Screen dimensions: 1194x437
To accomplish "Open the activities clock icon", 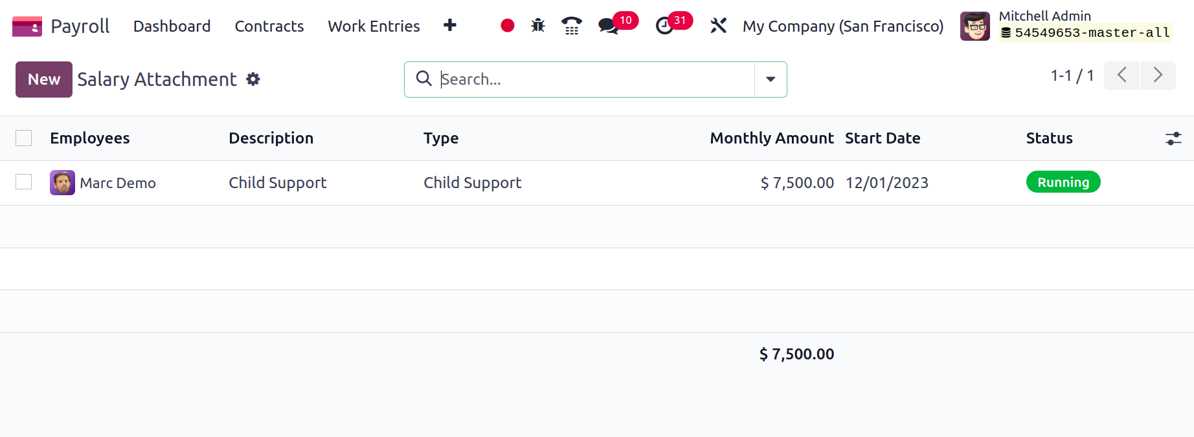I will (x=664, y=27).
